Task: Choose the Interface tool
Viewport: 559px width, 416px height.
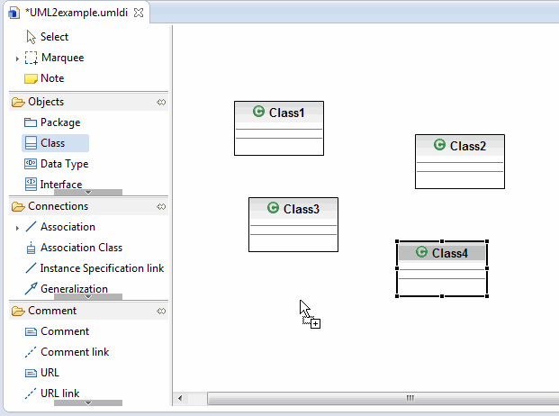Action: point(60,185)
